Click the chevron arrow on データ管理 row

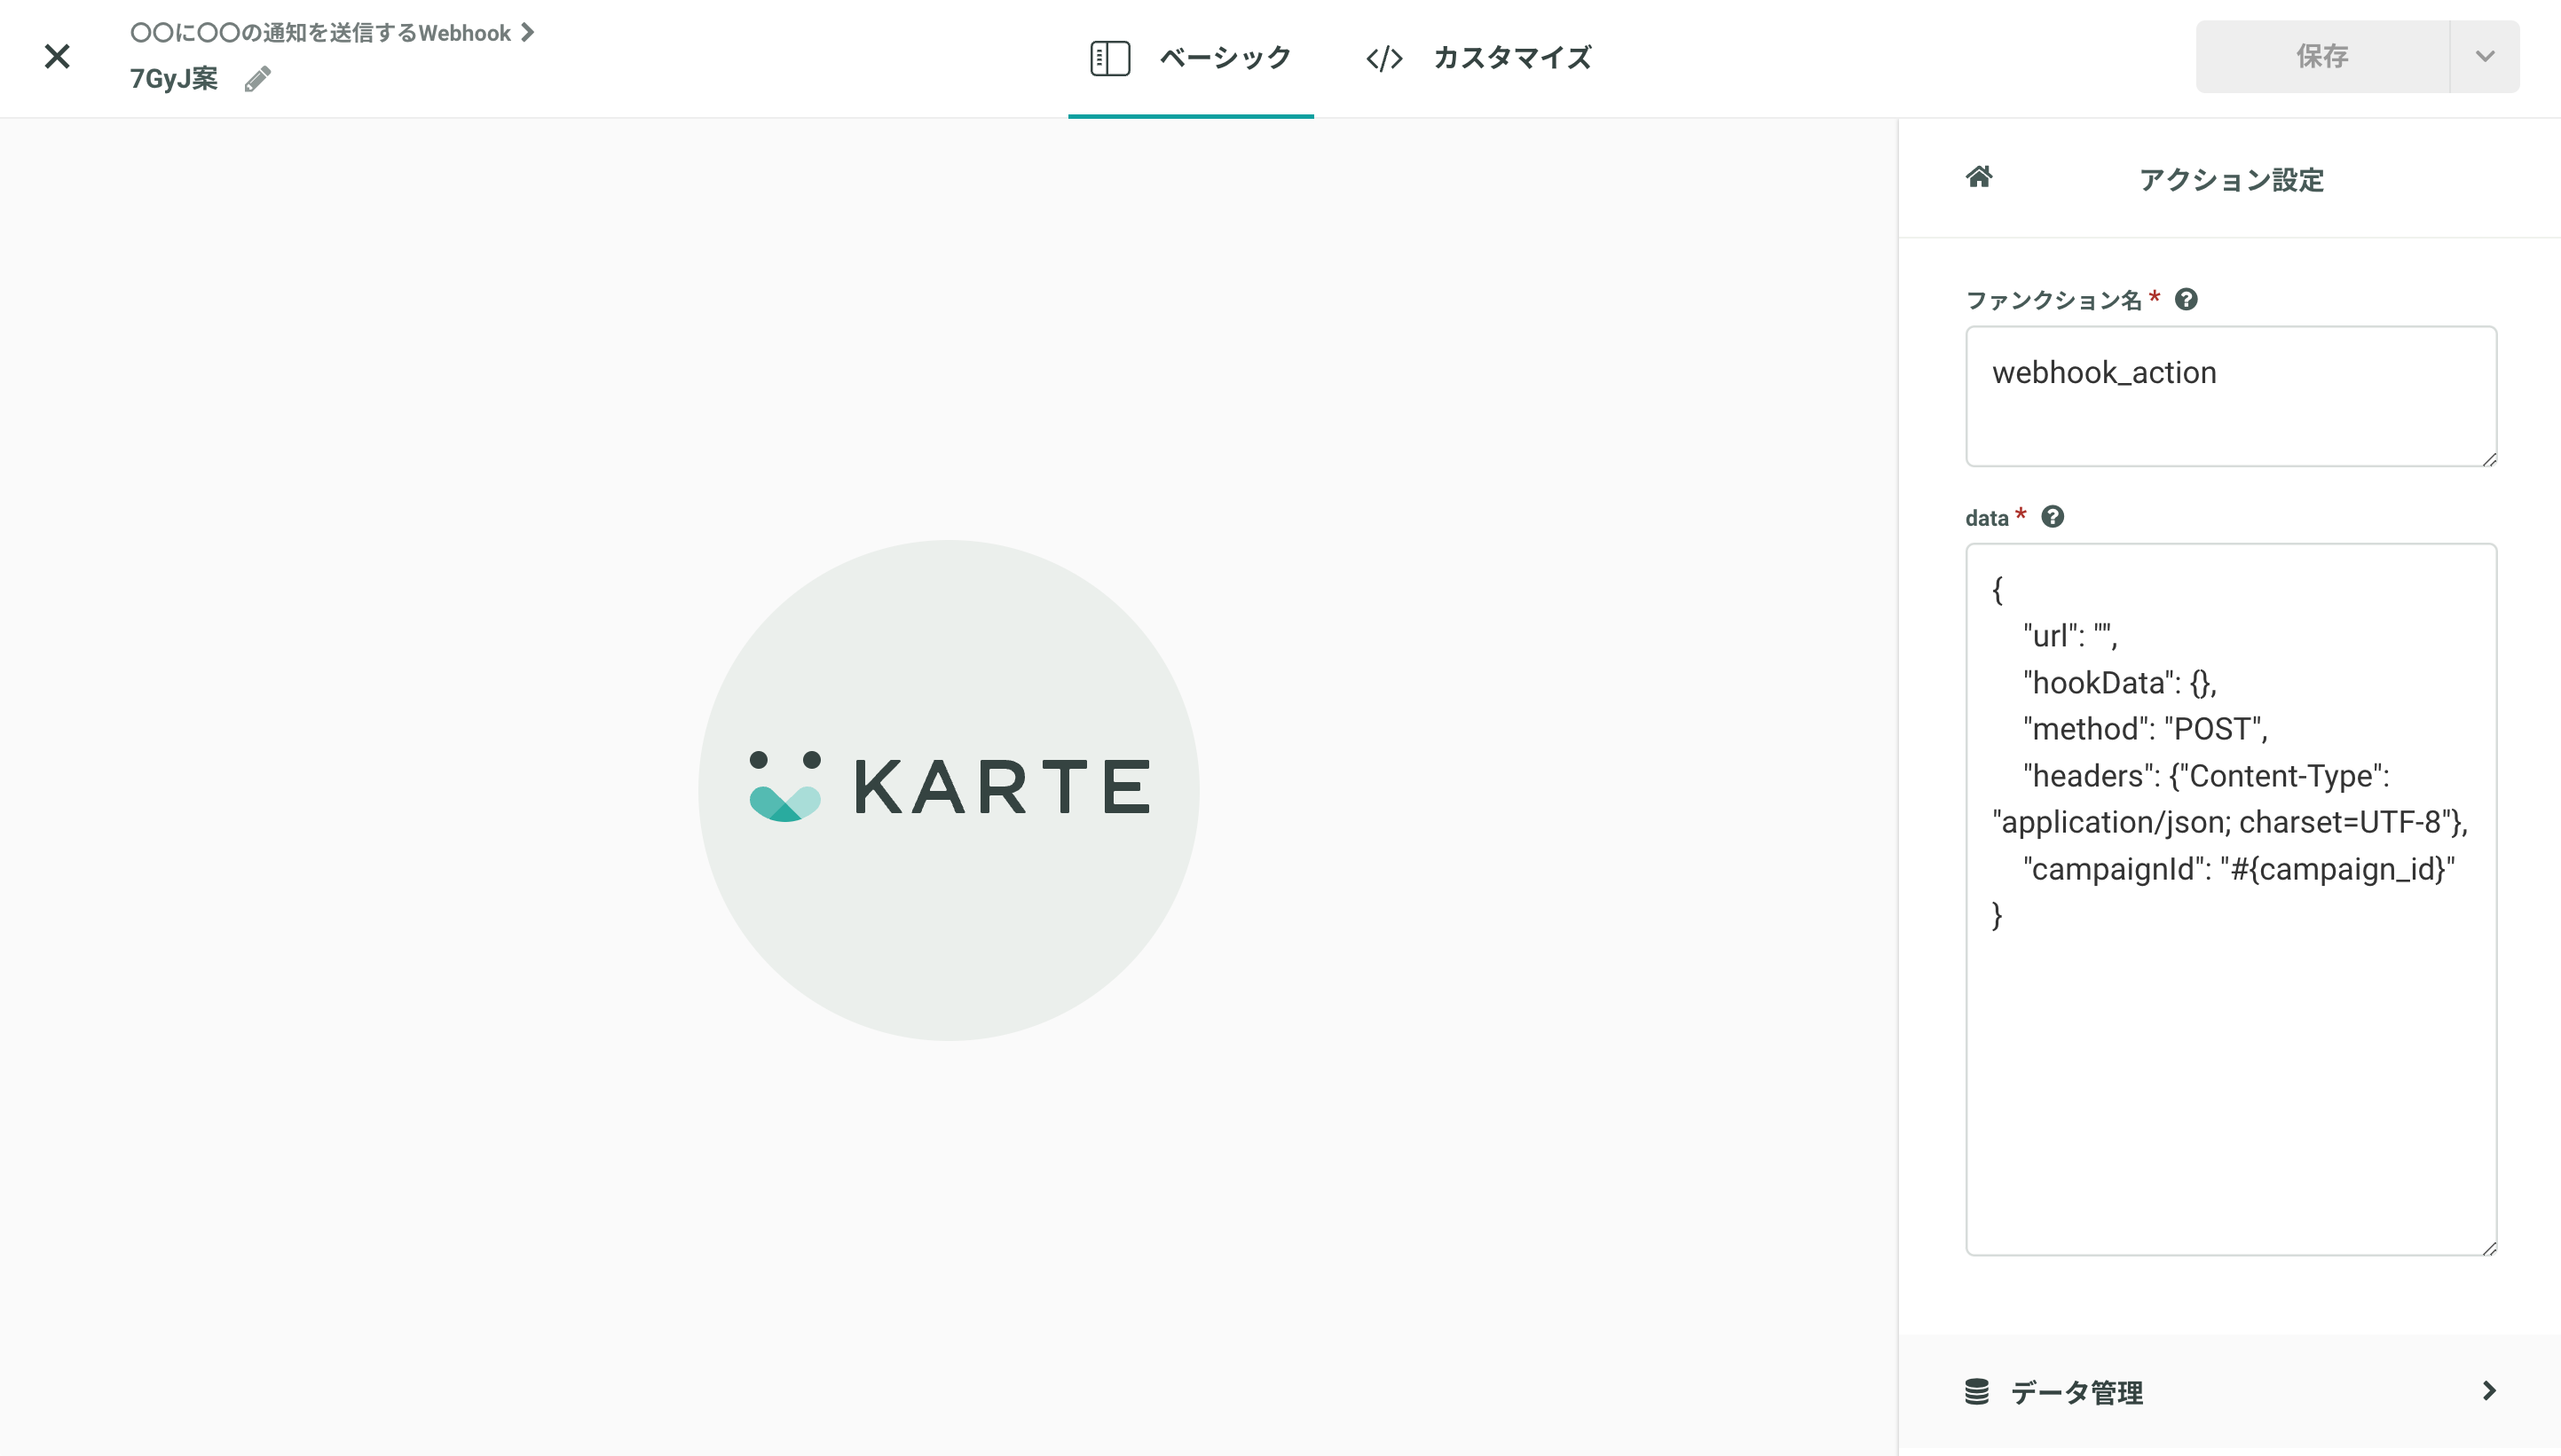click(2489, 1391)
